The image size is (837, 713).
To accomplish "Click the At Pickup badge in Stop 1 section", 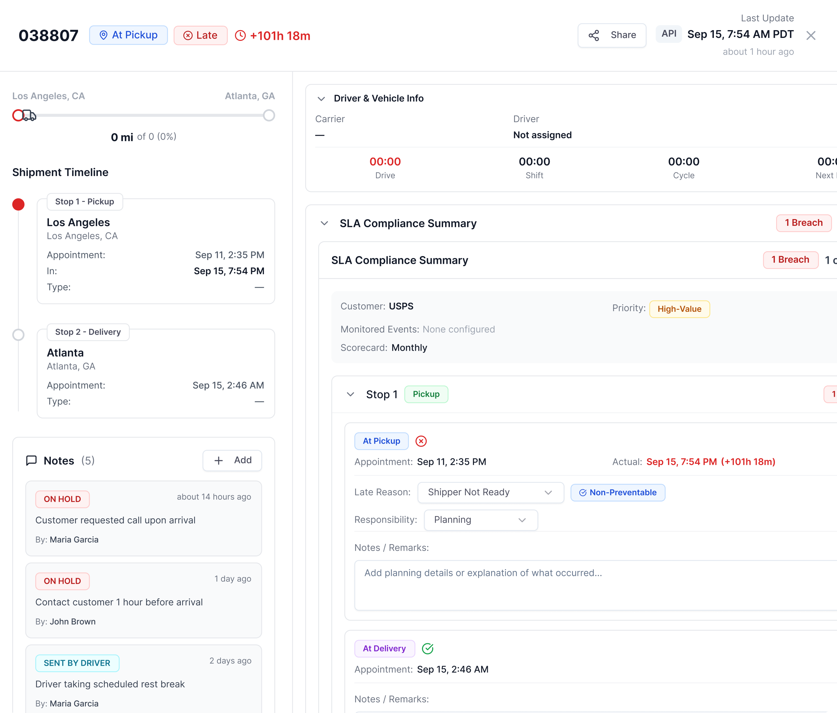I will [381, 441].
